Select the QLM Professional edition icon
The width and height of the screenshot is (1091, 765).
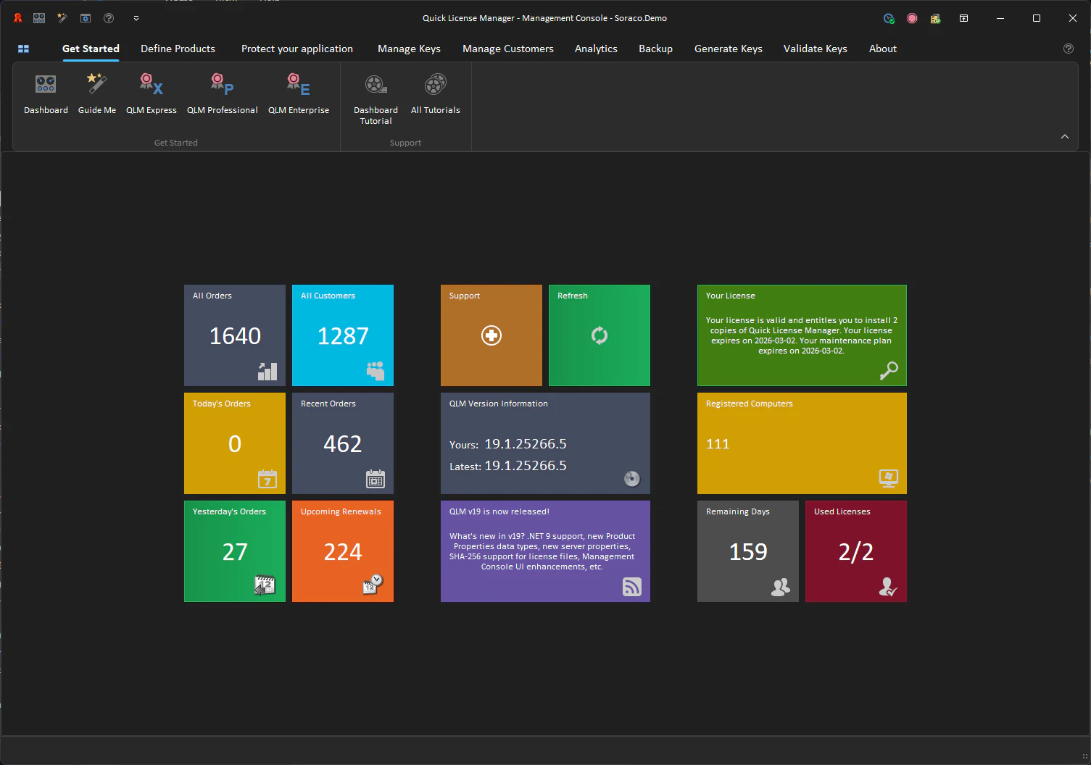point(222,93)
